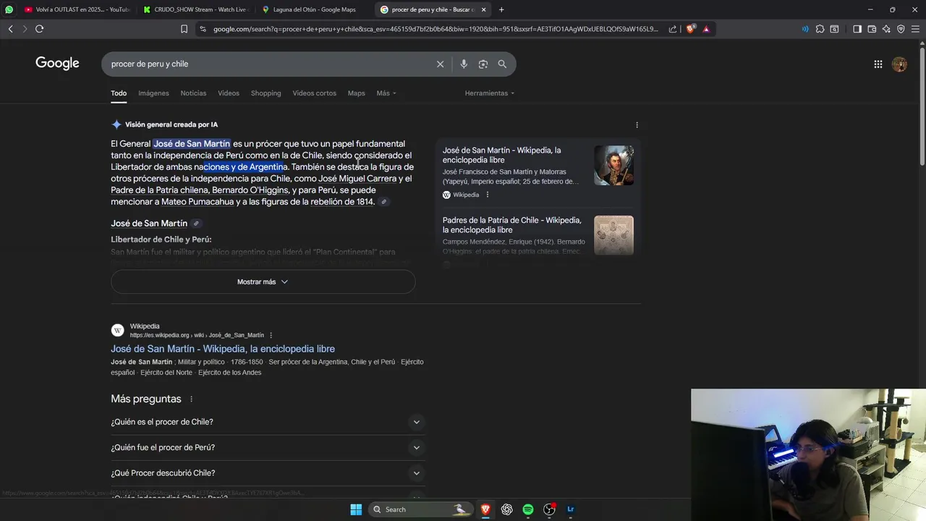926x521 pixels.
Task: Click the magnifier search submit icon
Action: (x=502, y=64)
